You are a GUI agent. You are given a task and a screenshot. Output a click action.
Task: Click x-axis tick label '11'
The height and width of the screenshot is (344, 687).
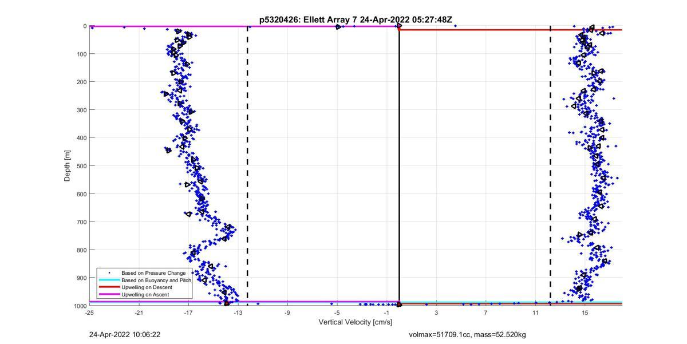click(x=535, y=313)
